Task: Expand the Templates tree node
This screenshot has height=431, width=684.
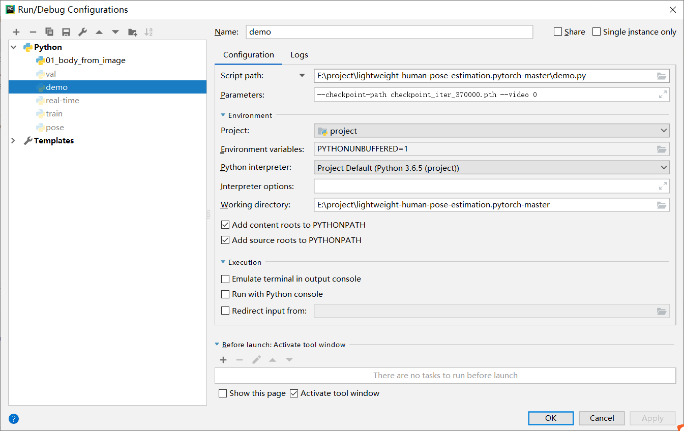Action: (x=12, y=140)
